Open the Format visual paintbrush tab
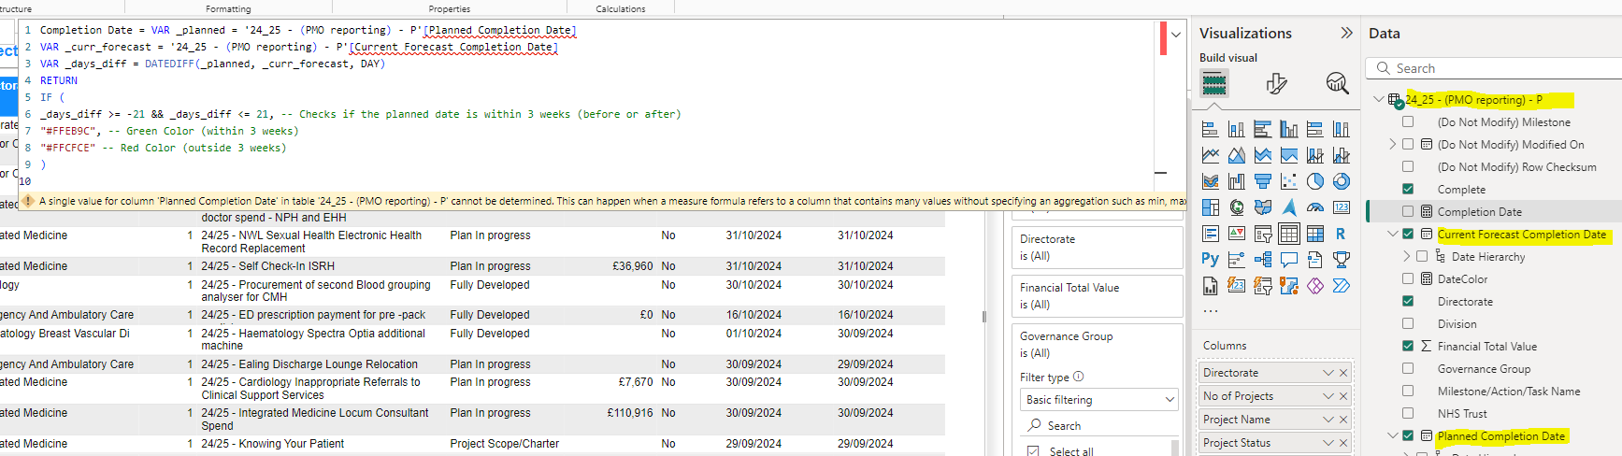1622x456 pixels. 1276,84
